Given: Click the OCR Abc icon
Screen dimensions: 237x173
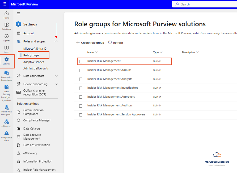Looking at the screenshot, I should click(18, 92).
